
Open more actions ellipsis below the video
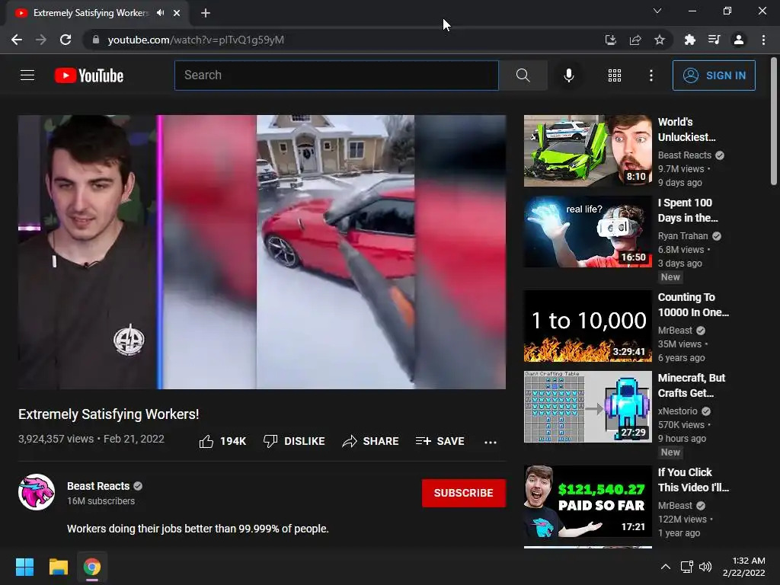point(491,442)
